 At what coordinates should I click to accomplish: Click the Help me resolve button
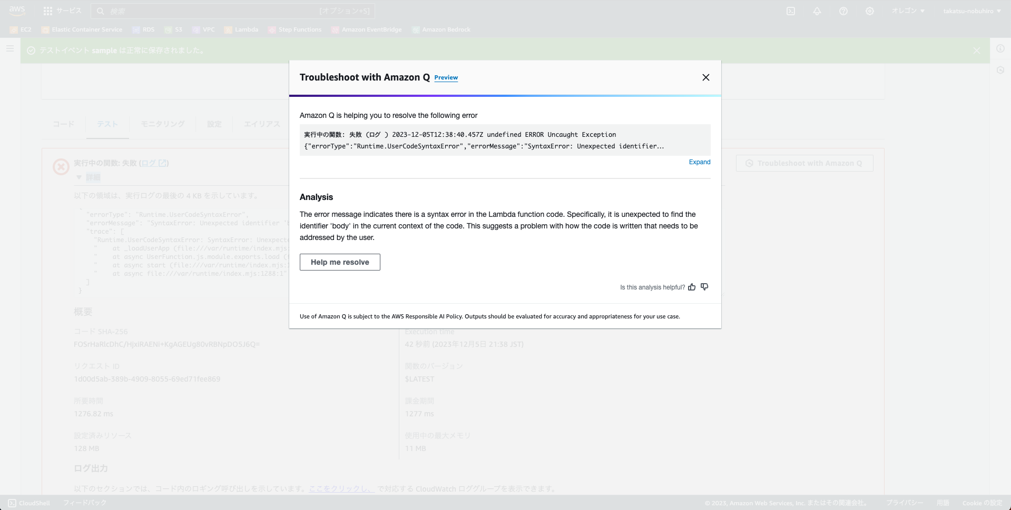coord(340,262)
